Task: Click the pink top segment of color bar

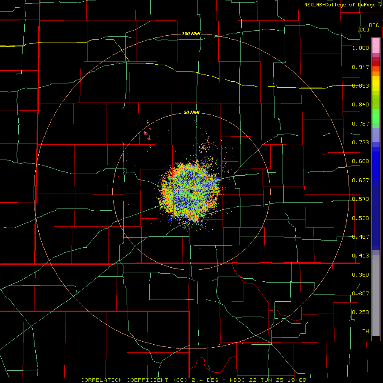Action: (376, 46)
